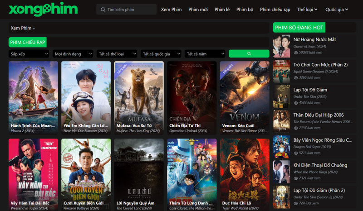Click the Nữ Hoàng Nước Mắt title link

314,39
